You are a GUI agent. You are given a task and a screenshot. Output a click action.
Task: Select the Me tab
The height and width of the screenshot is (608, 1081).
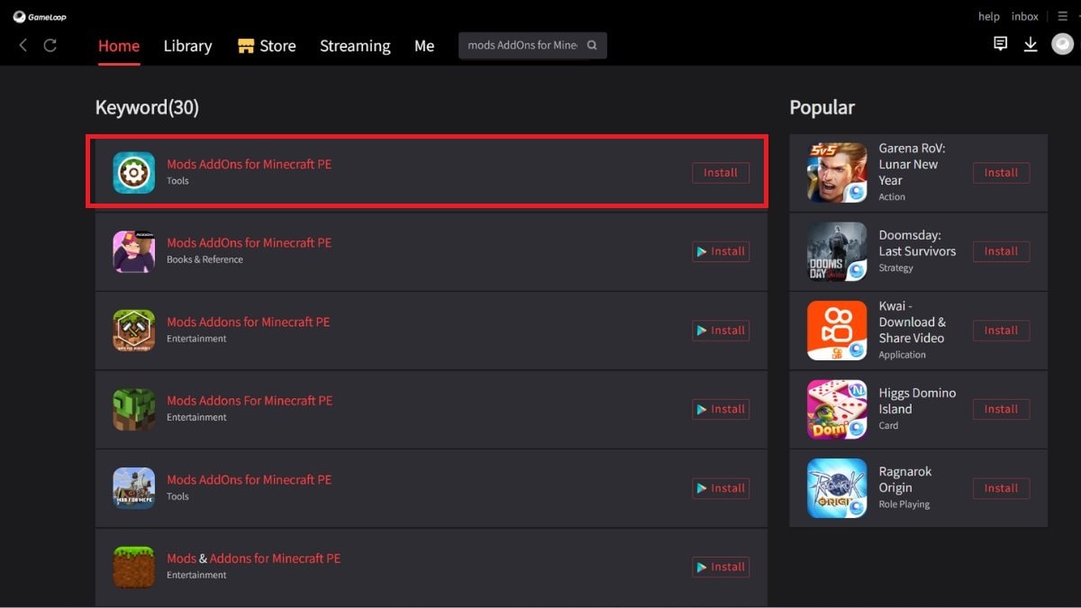click(424, 46)
